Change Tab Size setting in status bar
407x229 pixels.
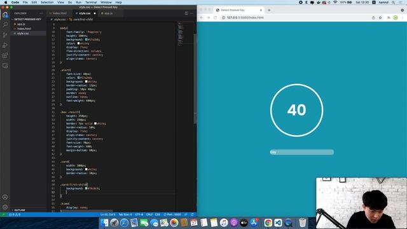tap(125, 215)
